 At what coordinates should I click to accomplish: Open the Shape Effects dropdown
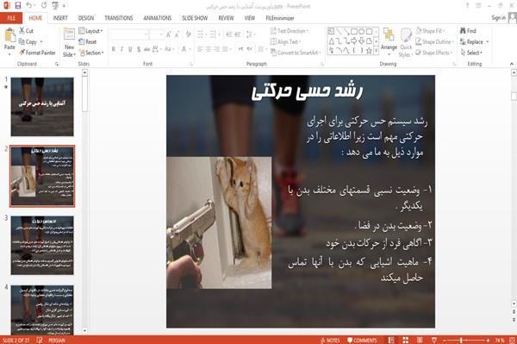(434, 53)
